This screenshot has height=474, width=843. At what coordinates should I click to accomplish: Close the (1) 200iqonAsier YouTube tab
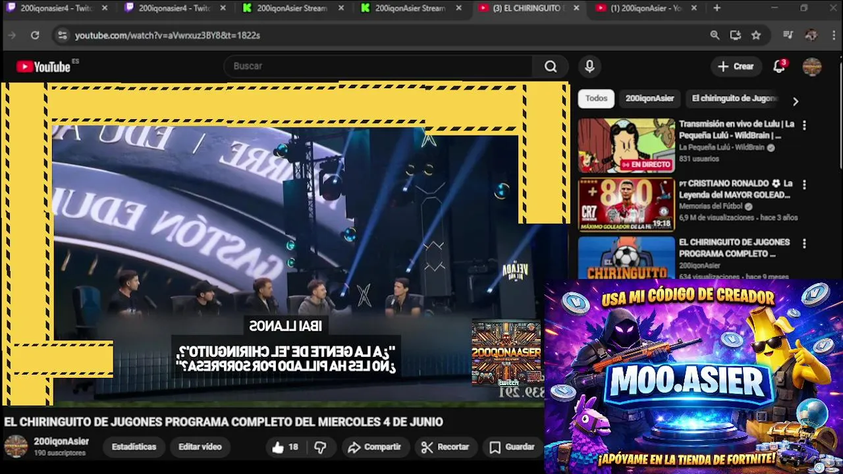pos(694,8)
